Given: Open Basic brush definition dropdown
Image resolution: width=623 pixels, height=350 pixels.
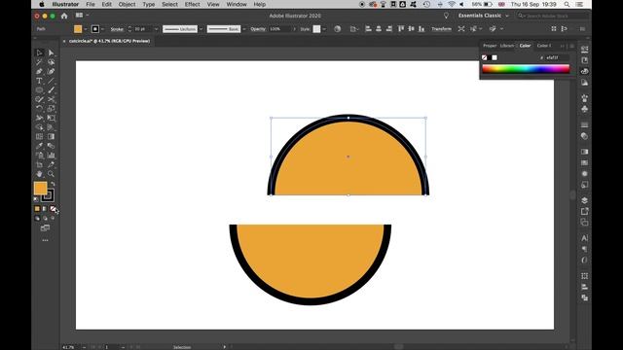Looking at the screenshot, I should pyautogui.click(x=244, y=29).
